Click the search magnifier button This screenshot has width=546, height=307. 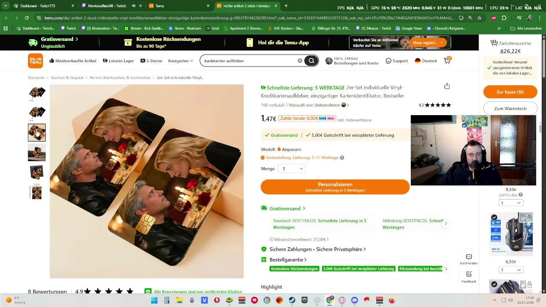coord(311,61)
